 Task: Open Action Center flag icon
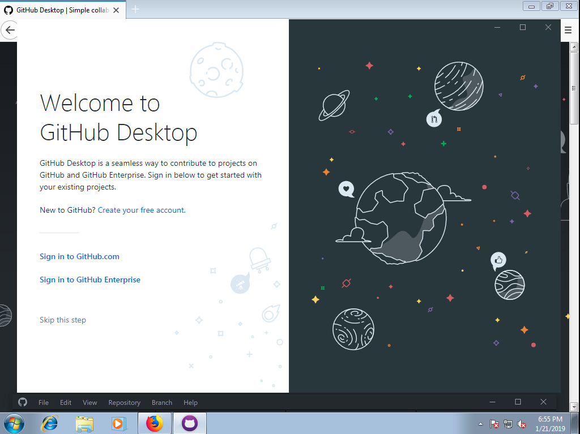click(x=494, y=424)
